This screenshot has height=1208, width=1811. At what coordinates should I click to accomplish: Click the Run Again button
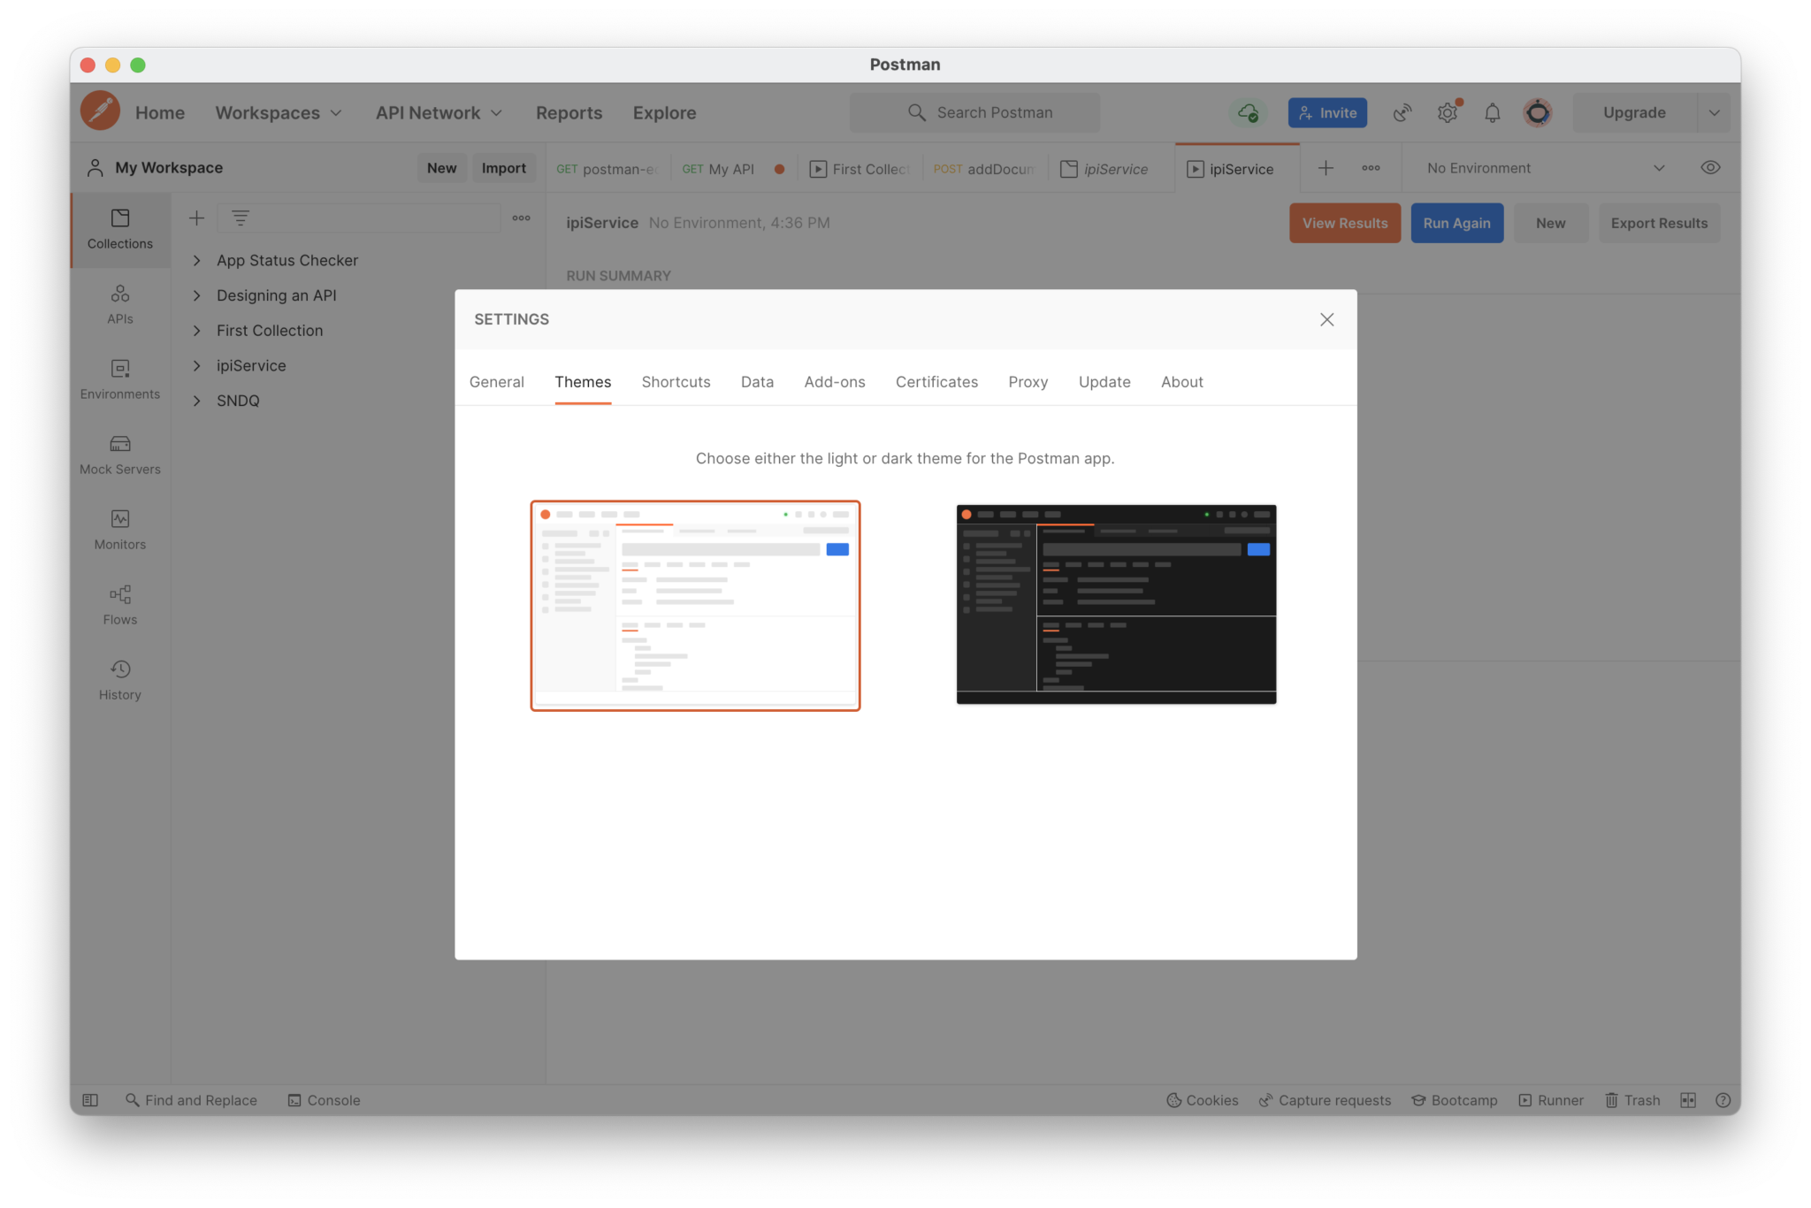(x=1456, y=223)
